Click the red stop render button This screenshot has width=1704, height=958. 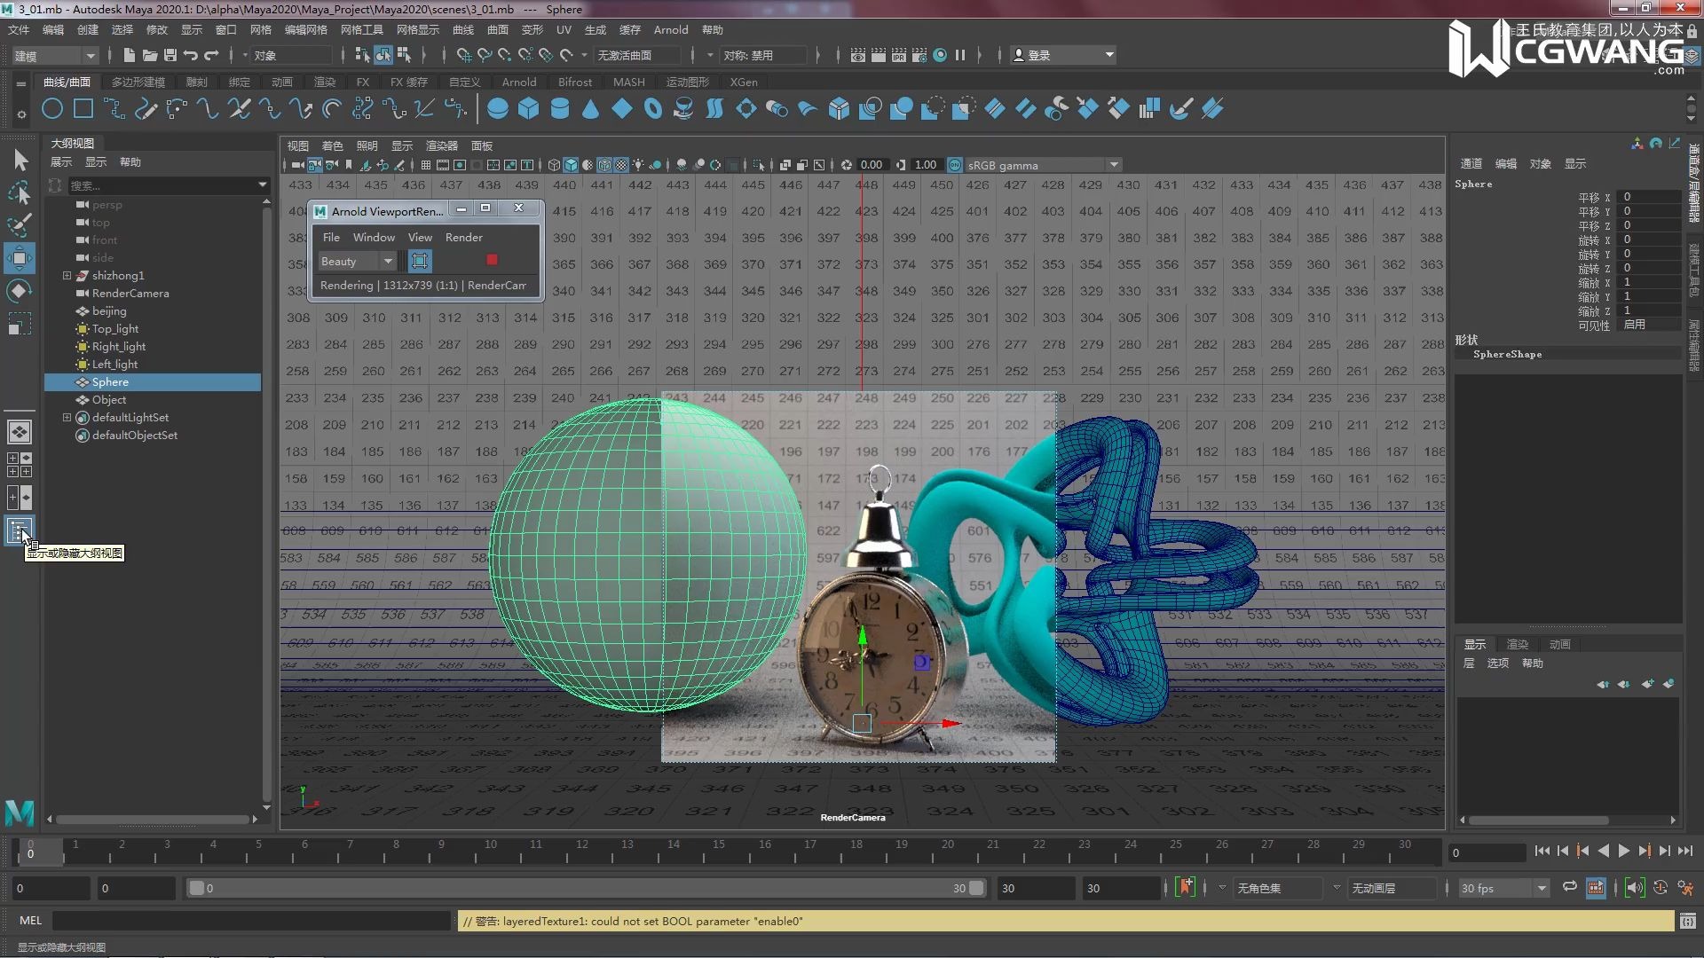[492, 260]
